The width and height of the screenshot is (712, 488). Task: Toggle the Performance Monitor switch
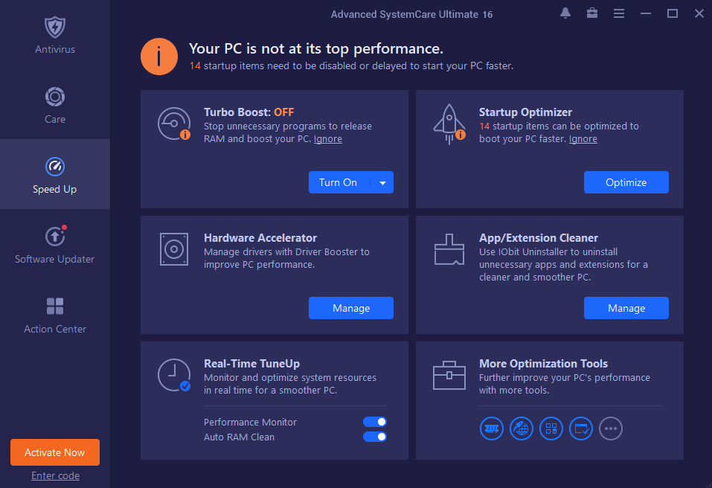click(x=375, y=423)
